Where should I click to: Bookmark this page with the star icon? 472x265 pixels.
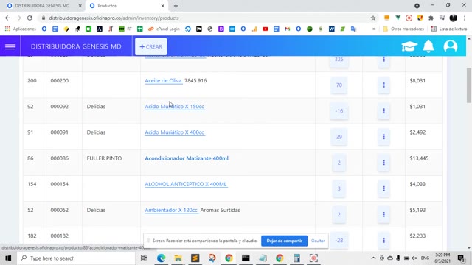tap(373, 18)
